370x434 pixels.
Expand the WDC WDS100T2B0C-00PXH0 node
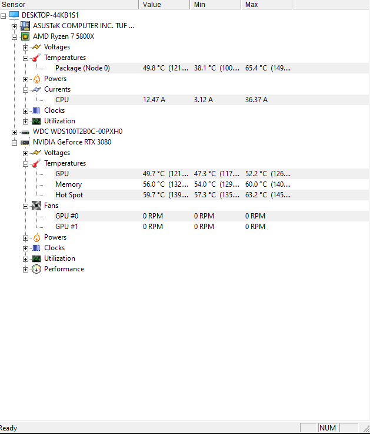15,132
